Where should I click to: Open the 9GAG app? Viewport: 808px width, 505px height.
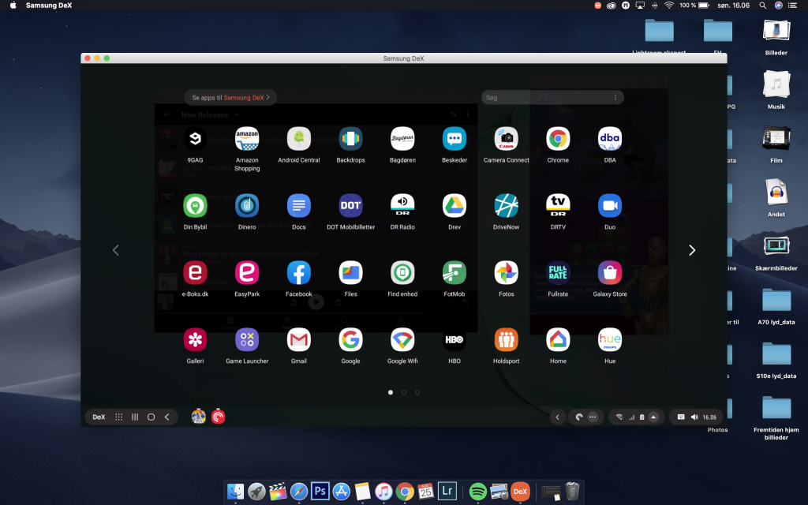tap(196, 139)
